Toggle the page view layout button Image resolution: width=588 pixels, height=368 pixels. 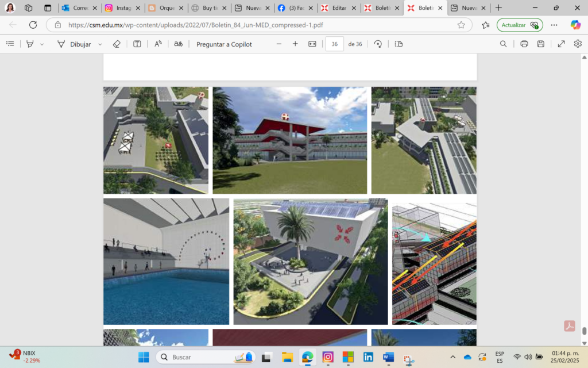399,44
